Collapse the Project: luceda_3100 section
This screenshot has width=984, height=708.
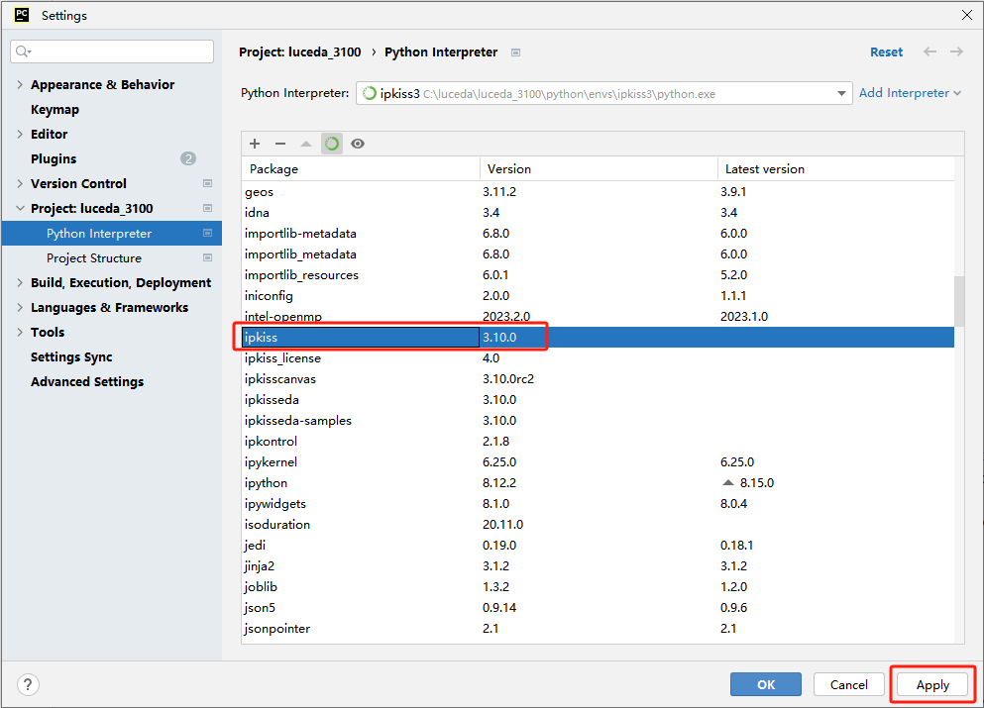(x=20, y=208)
